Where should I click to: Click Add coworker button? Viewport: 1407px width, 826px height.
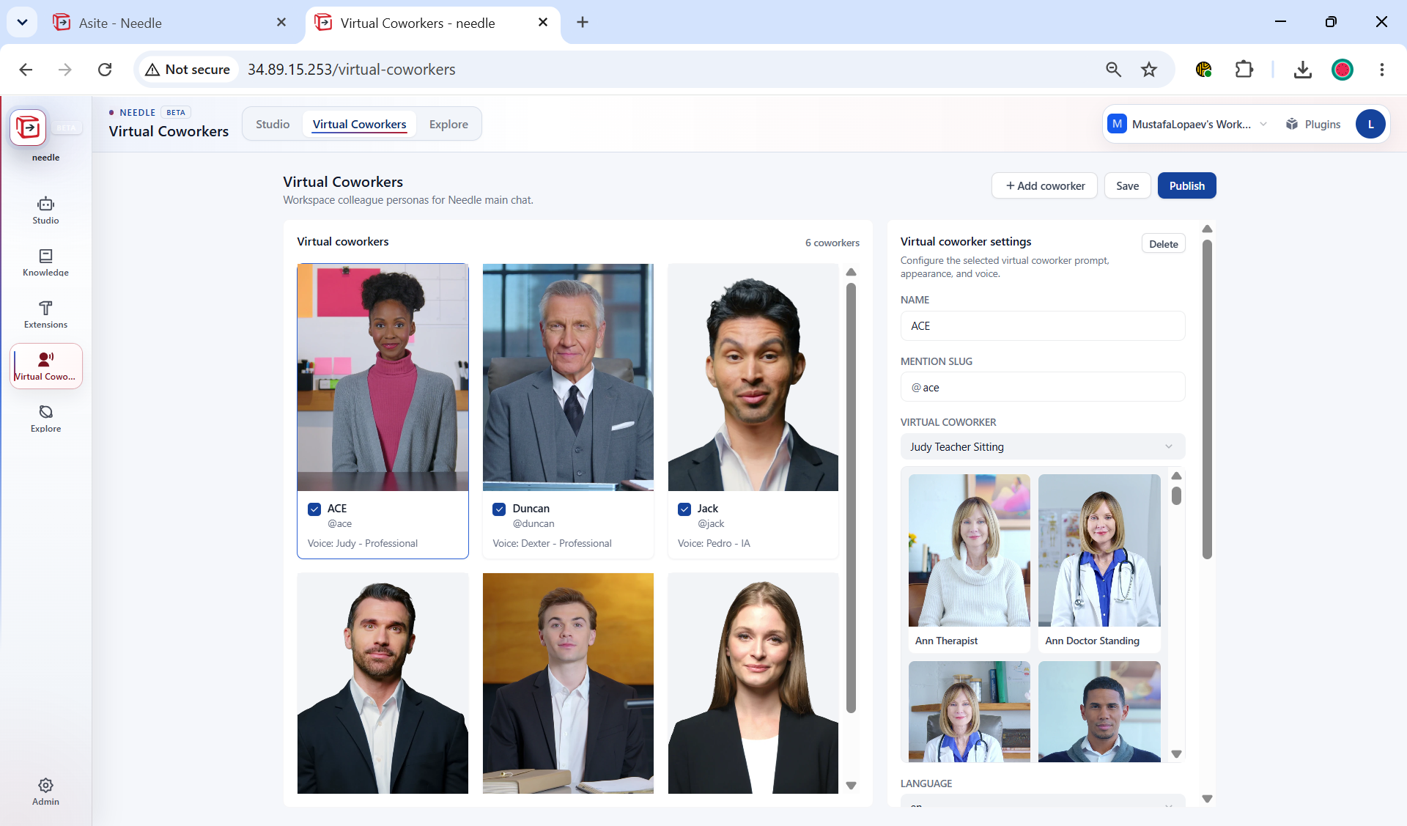tap(1044, 186)
